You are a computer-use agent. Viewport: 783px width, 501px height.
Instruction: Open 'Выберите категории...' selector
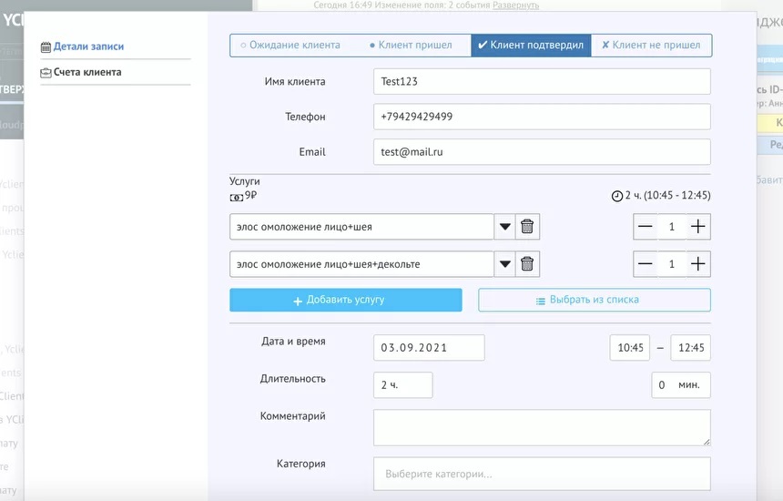pyautogui.click(x=542, y=474)
